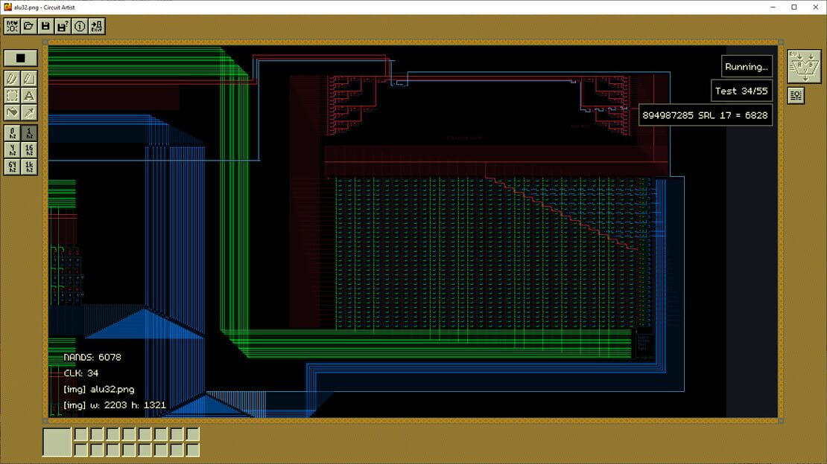The height and width of the screenshot is (464, 827).
Task: Click the window title alu32.png - Circuit Artist
Action: (44, 7)
